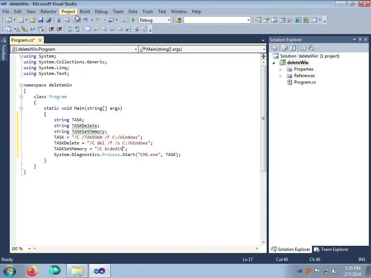
Task: Click Increase Line Indent icon
Action: pos(59,29)
